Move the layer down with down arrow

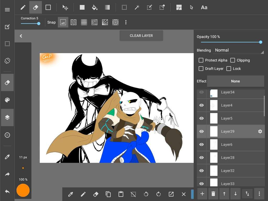(236, 194)
